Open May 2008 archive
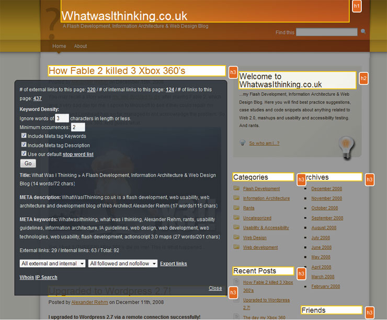The width and height of the screenshot is (387, 320). pyautogui.click(x=321, y=257)
